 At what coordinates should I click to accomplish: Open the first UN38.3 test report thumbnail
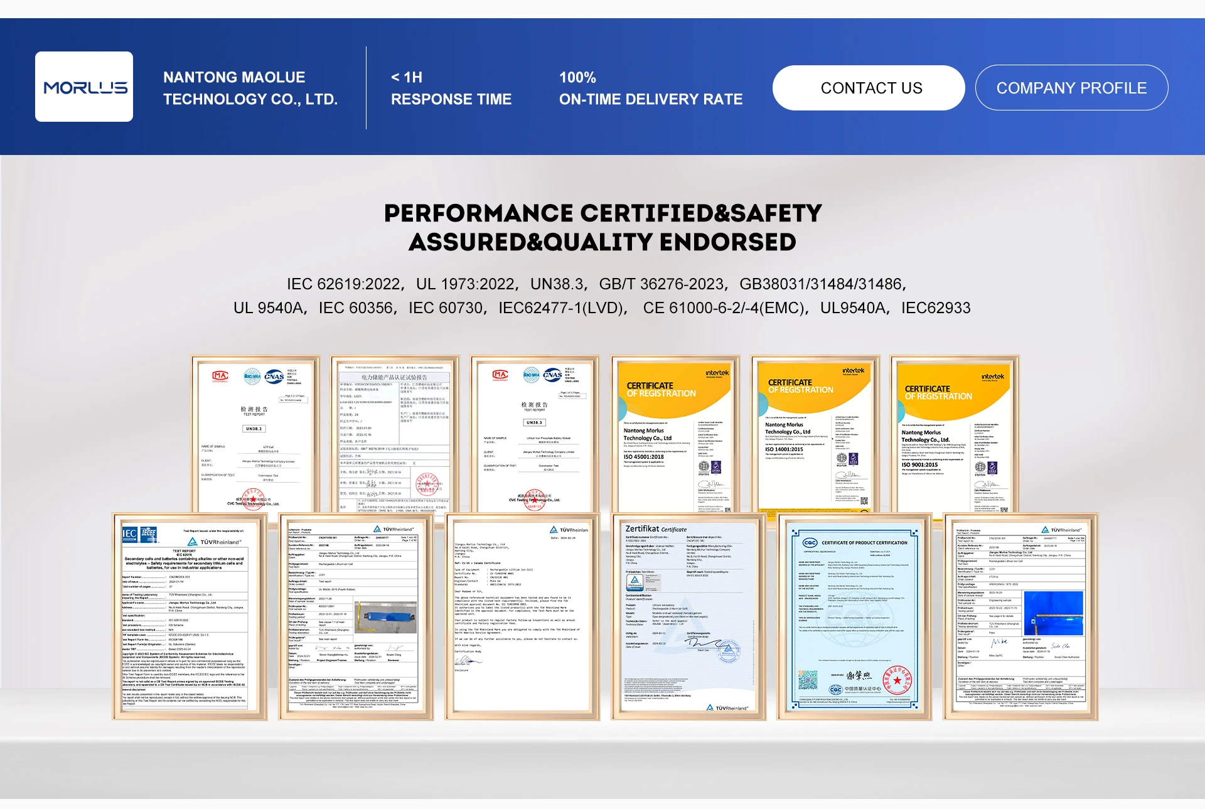tap(255, 433)
